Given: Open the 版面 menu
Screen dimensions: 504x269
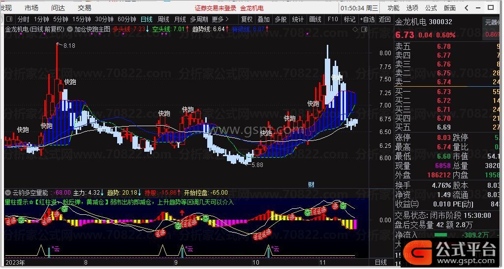Looking at the screenshot, I should tap(450, 8).
